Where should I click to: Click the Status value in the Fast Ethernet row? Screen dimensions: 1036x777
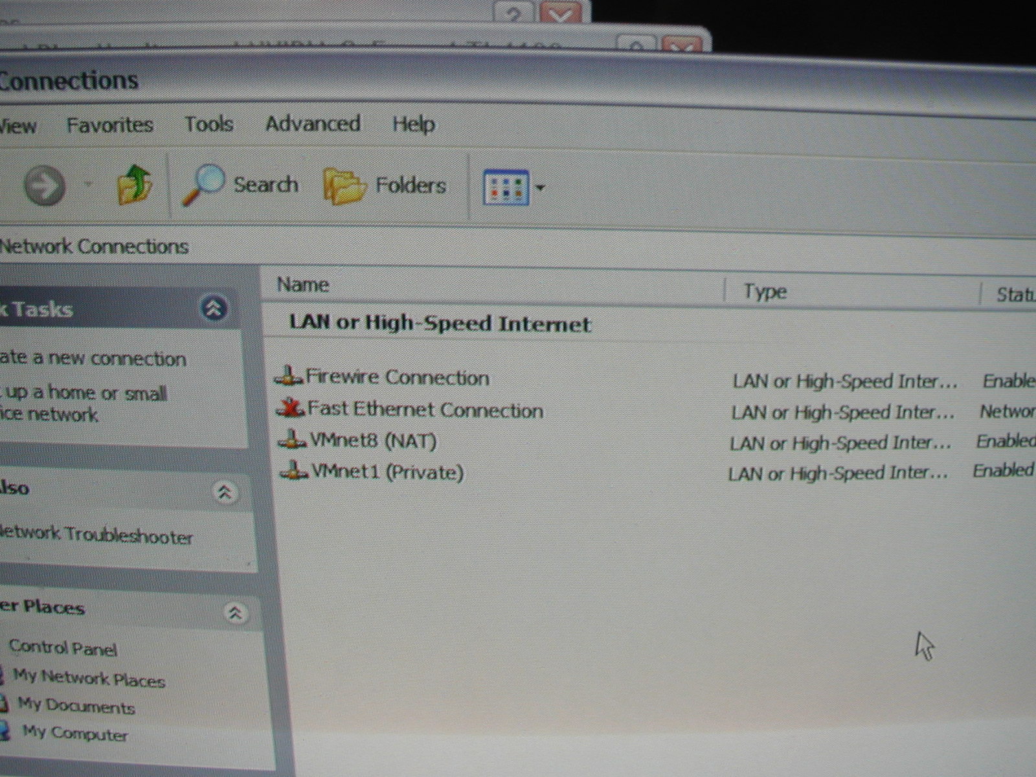click(1008, 411)
